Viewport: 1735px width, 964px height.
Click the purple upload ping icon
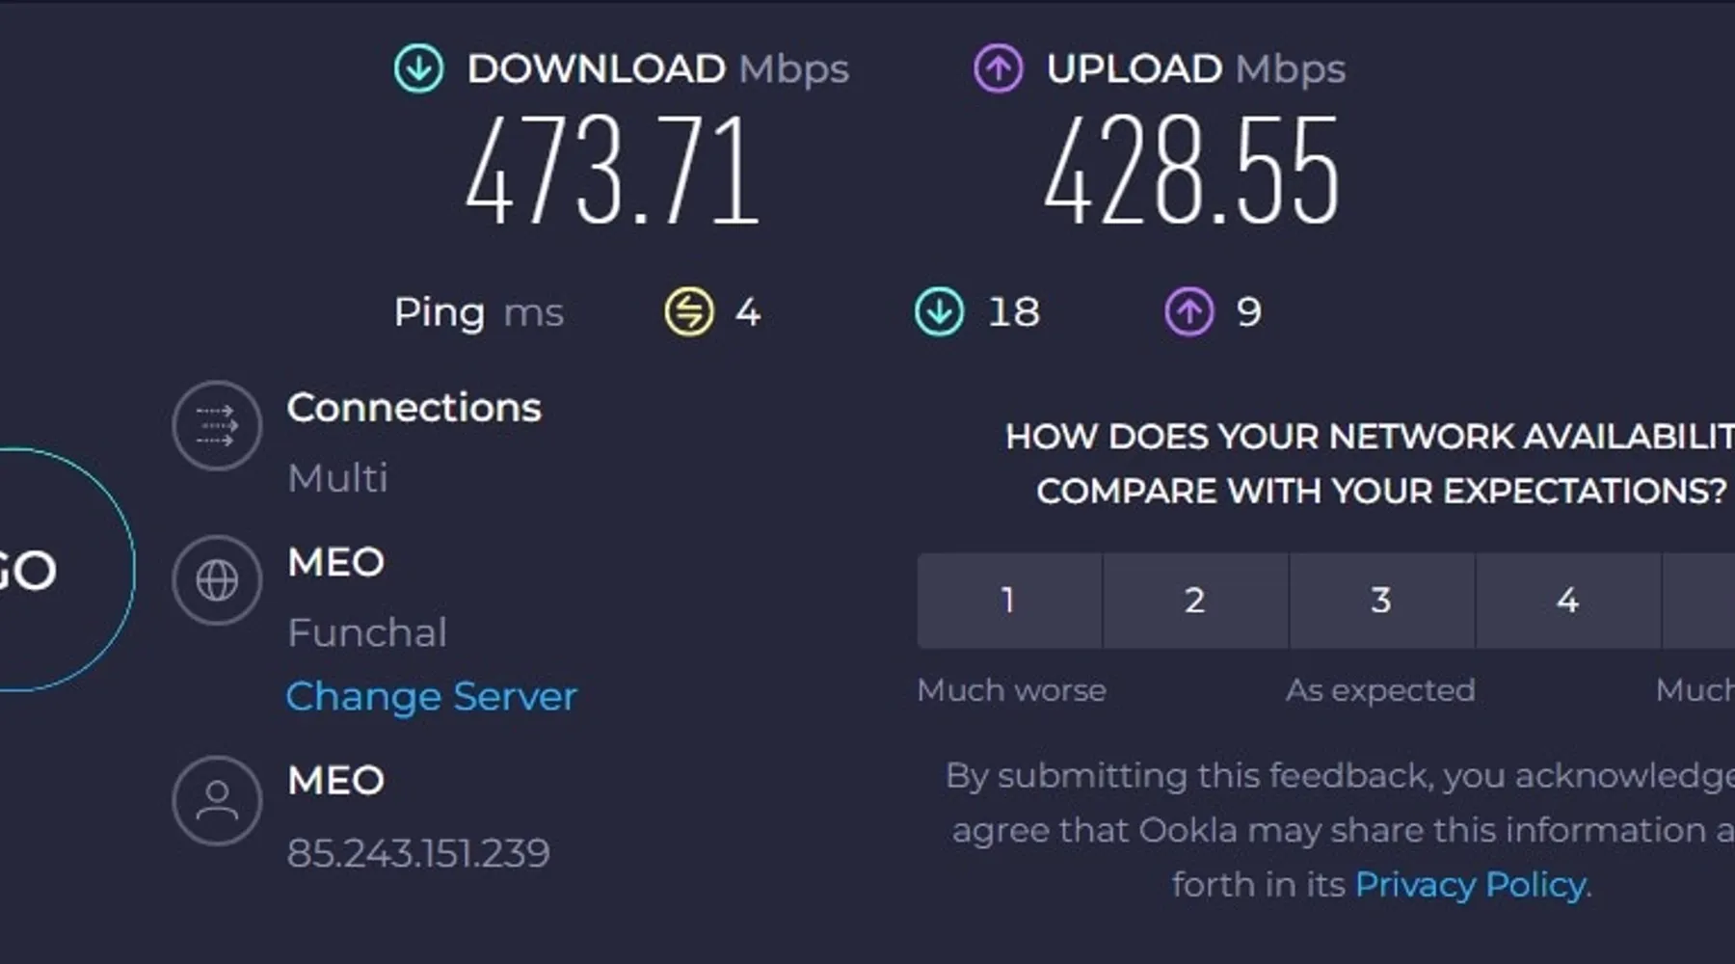pos(1189,311)
